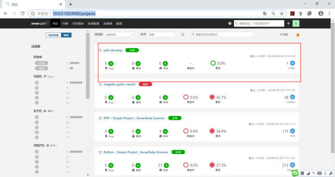
Task: Open the Chrome profile icon
Action: coord(321,13)
